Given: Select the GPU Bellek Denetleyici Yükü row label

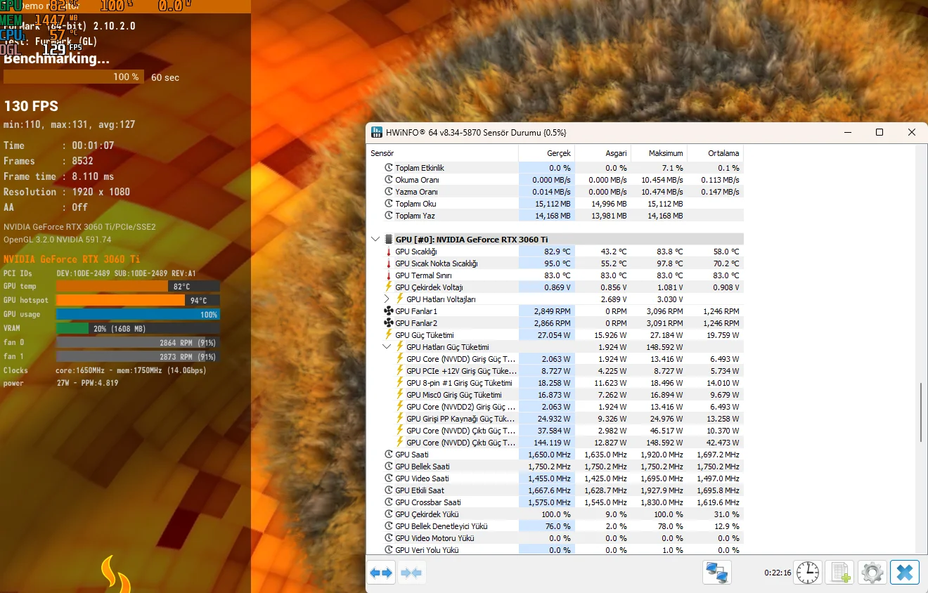Looking at the screenshot, I should [442, 526].
